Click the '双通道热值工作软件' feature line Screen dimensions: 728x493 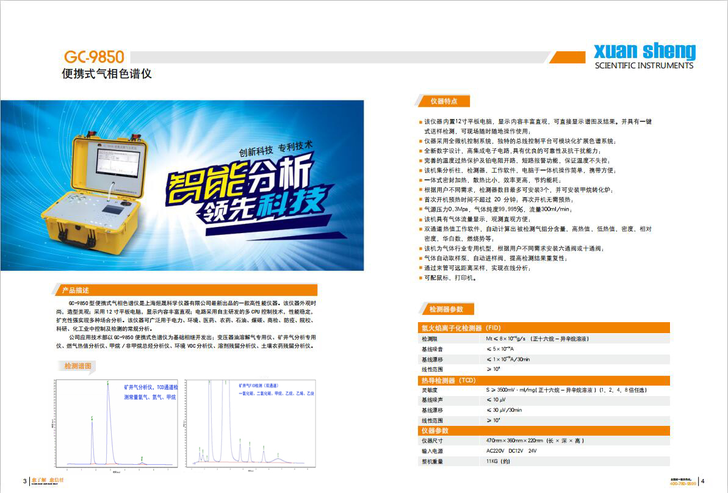535,234
